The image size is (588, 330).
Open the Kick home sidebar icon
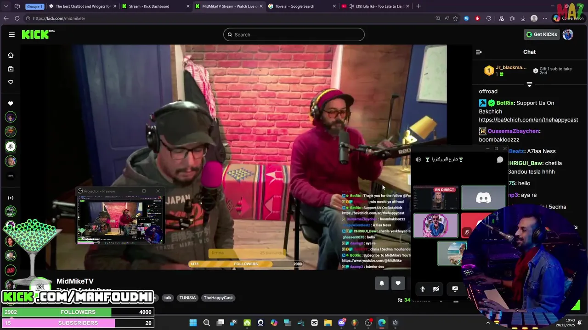(11, 55)
